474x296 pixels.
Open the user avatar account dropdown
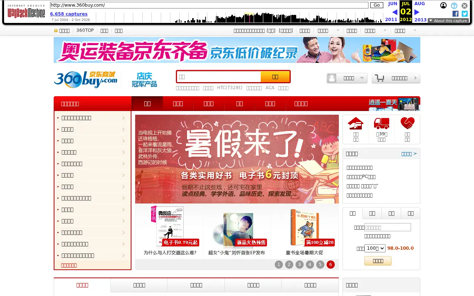(347, 78)
